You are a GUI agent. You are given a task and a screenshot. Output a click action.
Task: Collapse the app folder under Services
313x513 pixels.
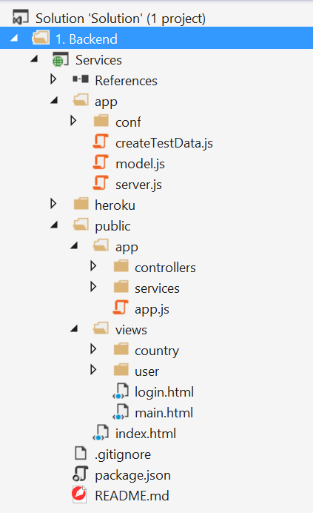pos(54,100)
